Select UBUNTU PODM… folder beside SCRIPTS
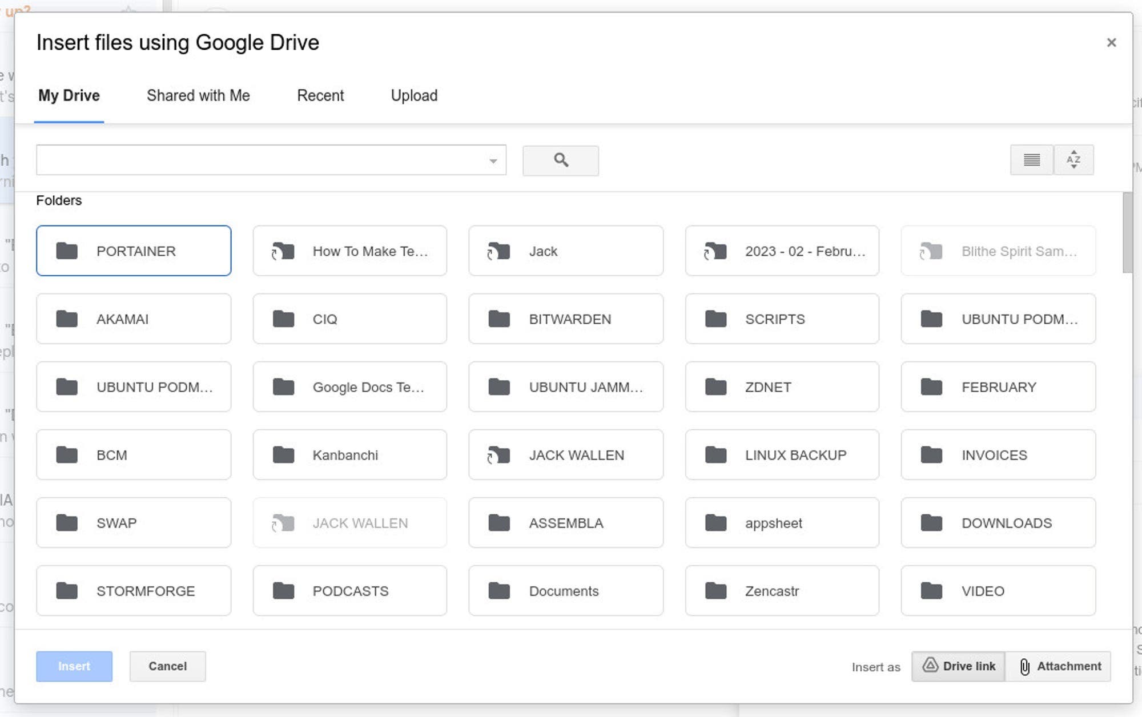1142x717 pixels. (998, 319)
